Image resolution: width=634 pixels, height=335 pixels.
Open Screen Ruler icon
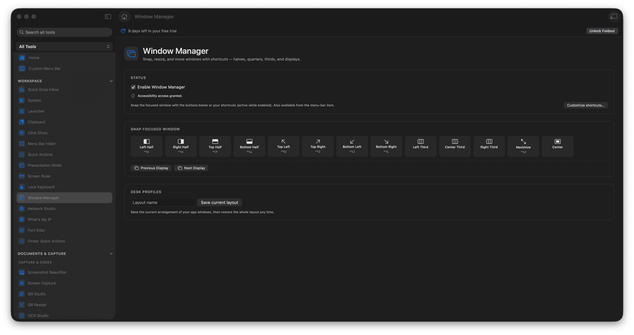pyautogui.click(x=22, y=176)
